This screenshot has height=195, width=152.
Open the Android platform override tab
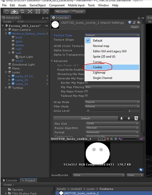tap(129, 118)
